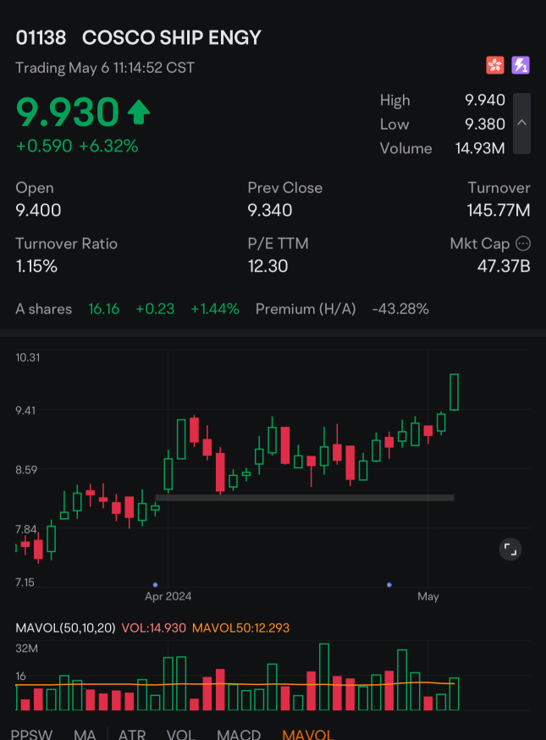The width and height of the screenshot is (546, 740).
Task: Select the MA indicator tab
Action: (85, 734)
